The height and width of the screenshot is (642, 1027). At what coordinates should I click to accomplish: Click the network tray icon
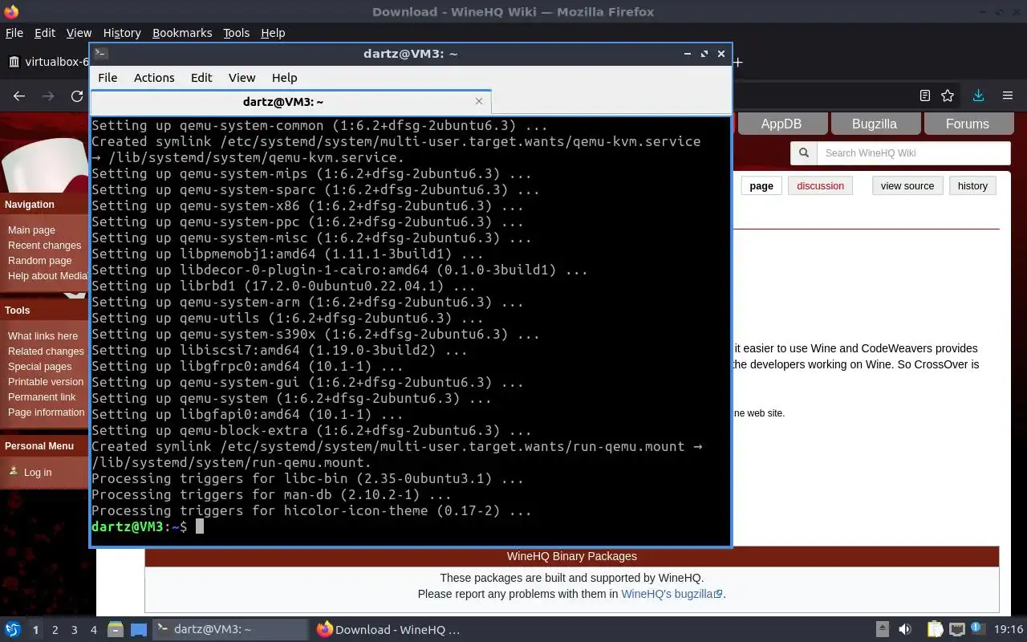coord(956,630)
